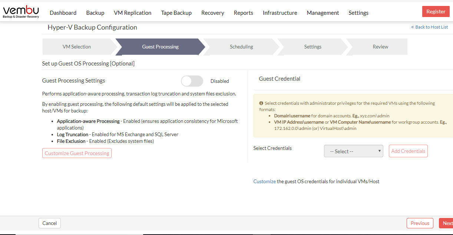The image size is (453, 235).
Task: Click the Application-aware Processing bullet
Action: pyautogui.click(x=147, y=124)
